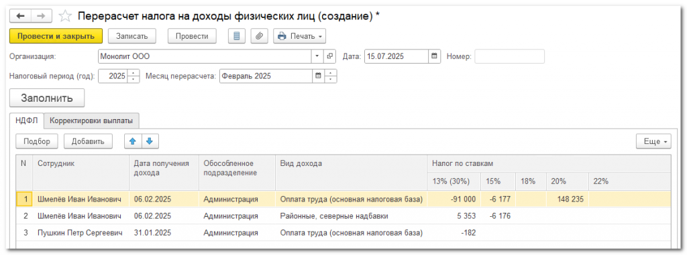Screen dimensions: 687x255
Task: Open the Печать print menu
Action: [x=300, y=36]
